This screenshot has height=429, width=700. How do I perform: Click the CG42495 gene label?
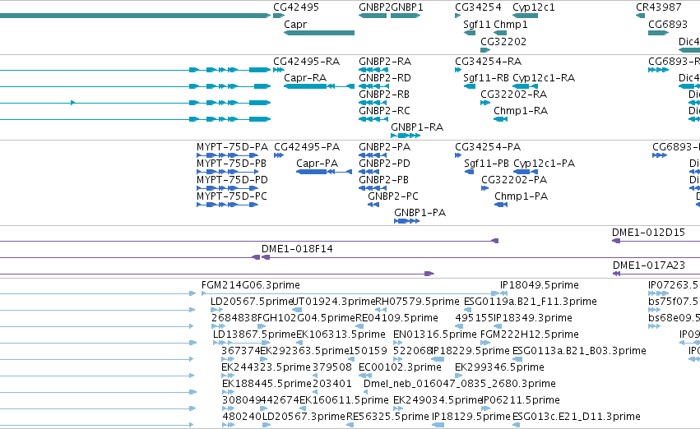(296, 7)
